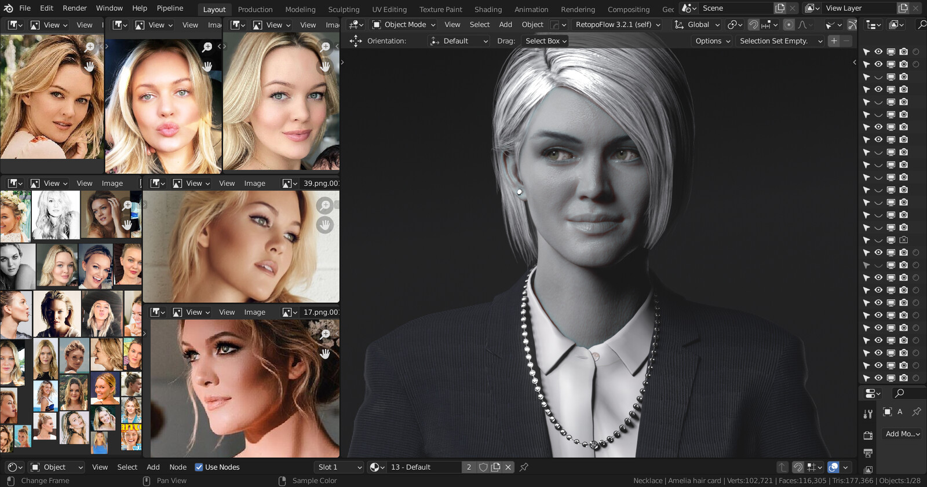Screen dimensions: 927x487
Task: Open the node editor type selector
Action: tap(15, 467)
